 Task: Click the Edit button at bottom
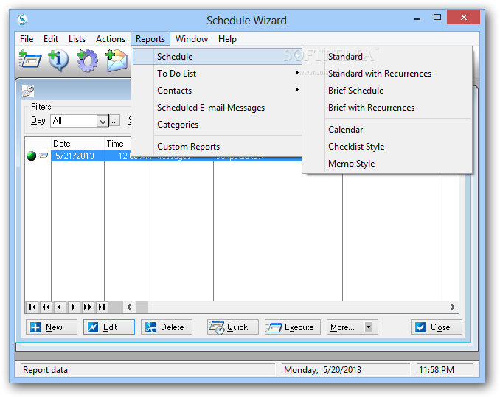point(109,327)
